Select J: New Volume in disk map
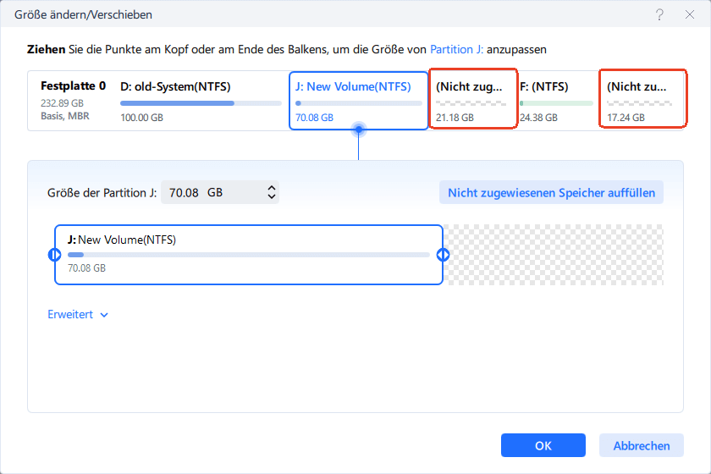The height and width of the screenshot is (474, 711). pos(358,100)
